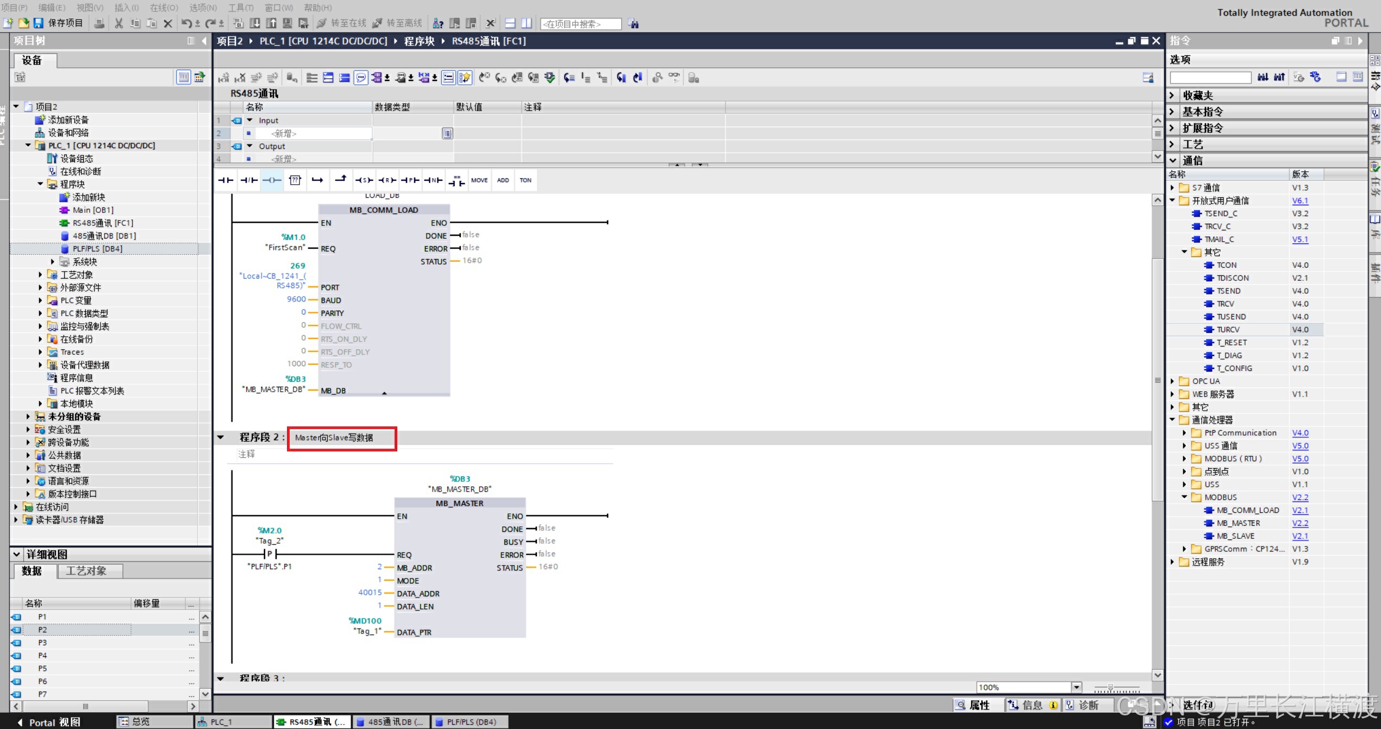The height and width of the screenshot is (729, 1381).
Task: Insert a normally closed contact
Action: [249, 180]
